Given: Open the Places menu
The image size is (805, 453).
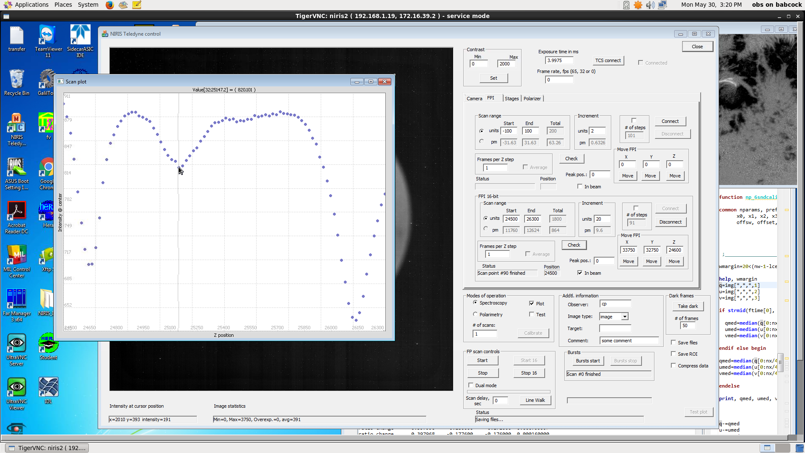Looking at the screenshot, I should click(63, 5).
